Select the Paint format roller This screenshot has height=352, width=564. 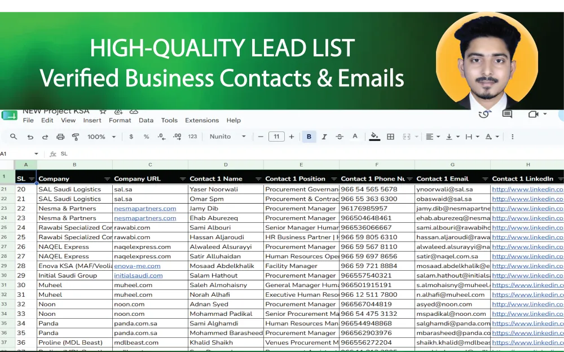(x=76, y=137)
